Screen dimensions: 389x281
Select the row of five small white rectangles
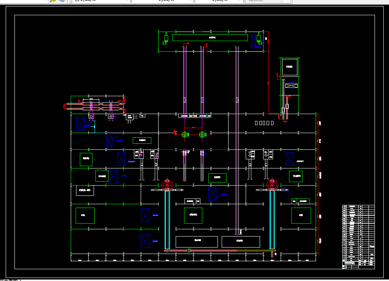click(264, 123)
